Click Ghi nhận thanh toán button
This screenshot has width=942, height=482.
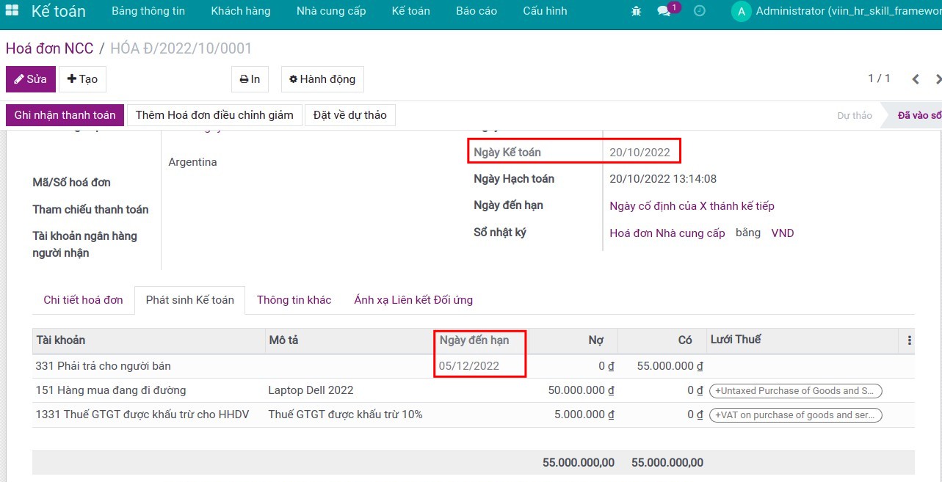(65, 115)
